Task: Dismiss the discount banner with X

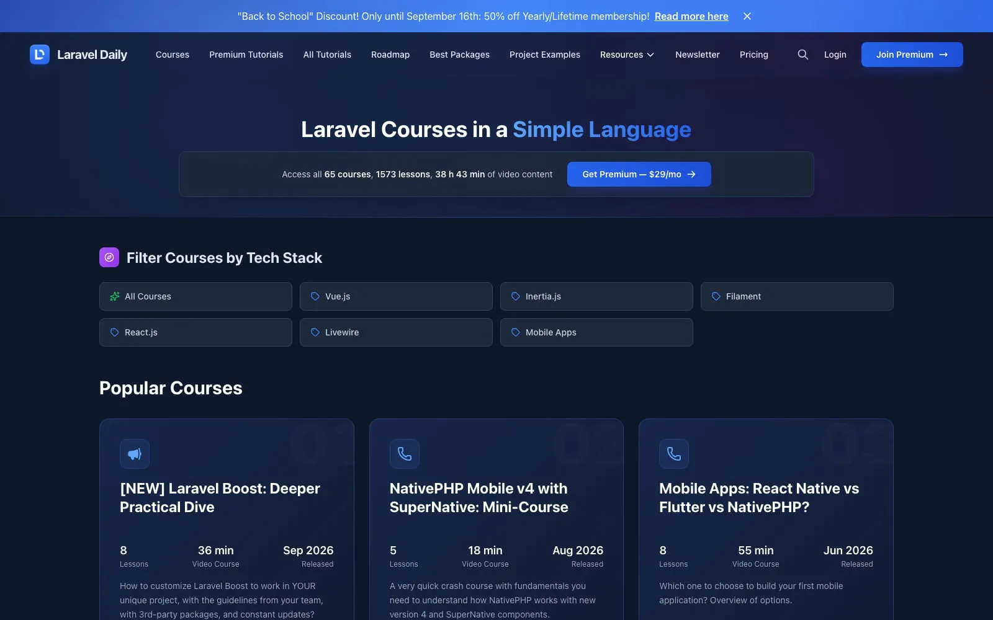Action: (x=747, y=16)
